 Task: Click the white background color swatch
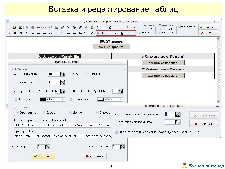[x=101, y=100]
